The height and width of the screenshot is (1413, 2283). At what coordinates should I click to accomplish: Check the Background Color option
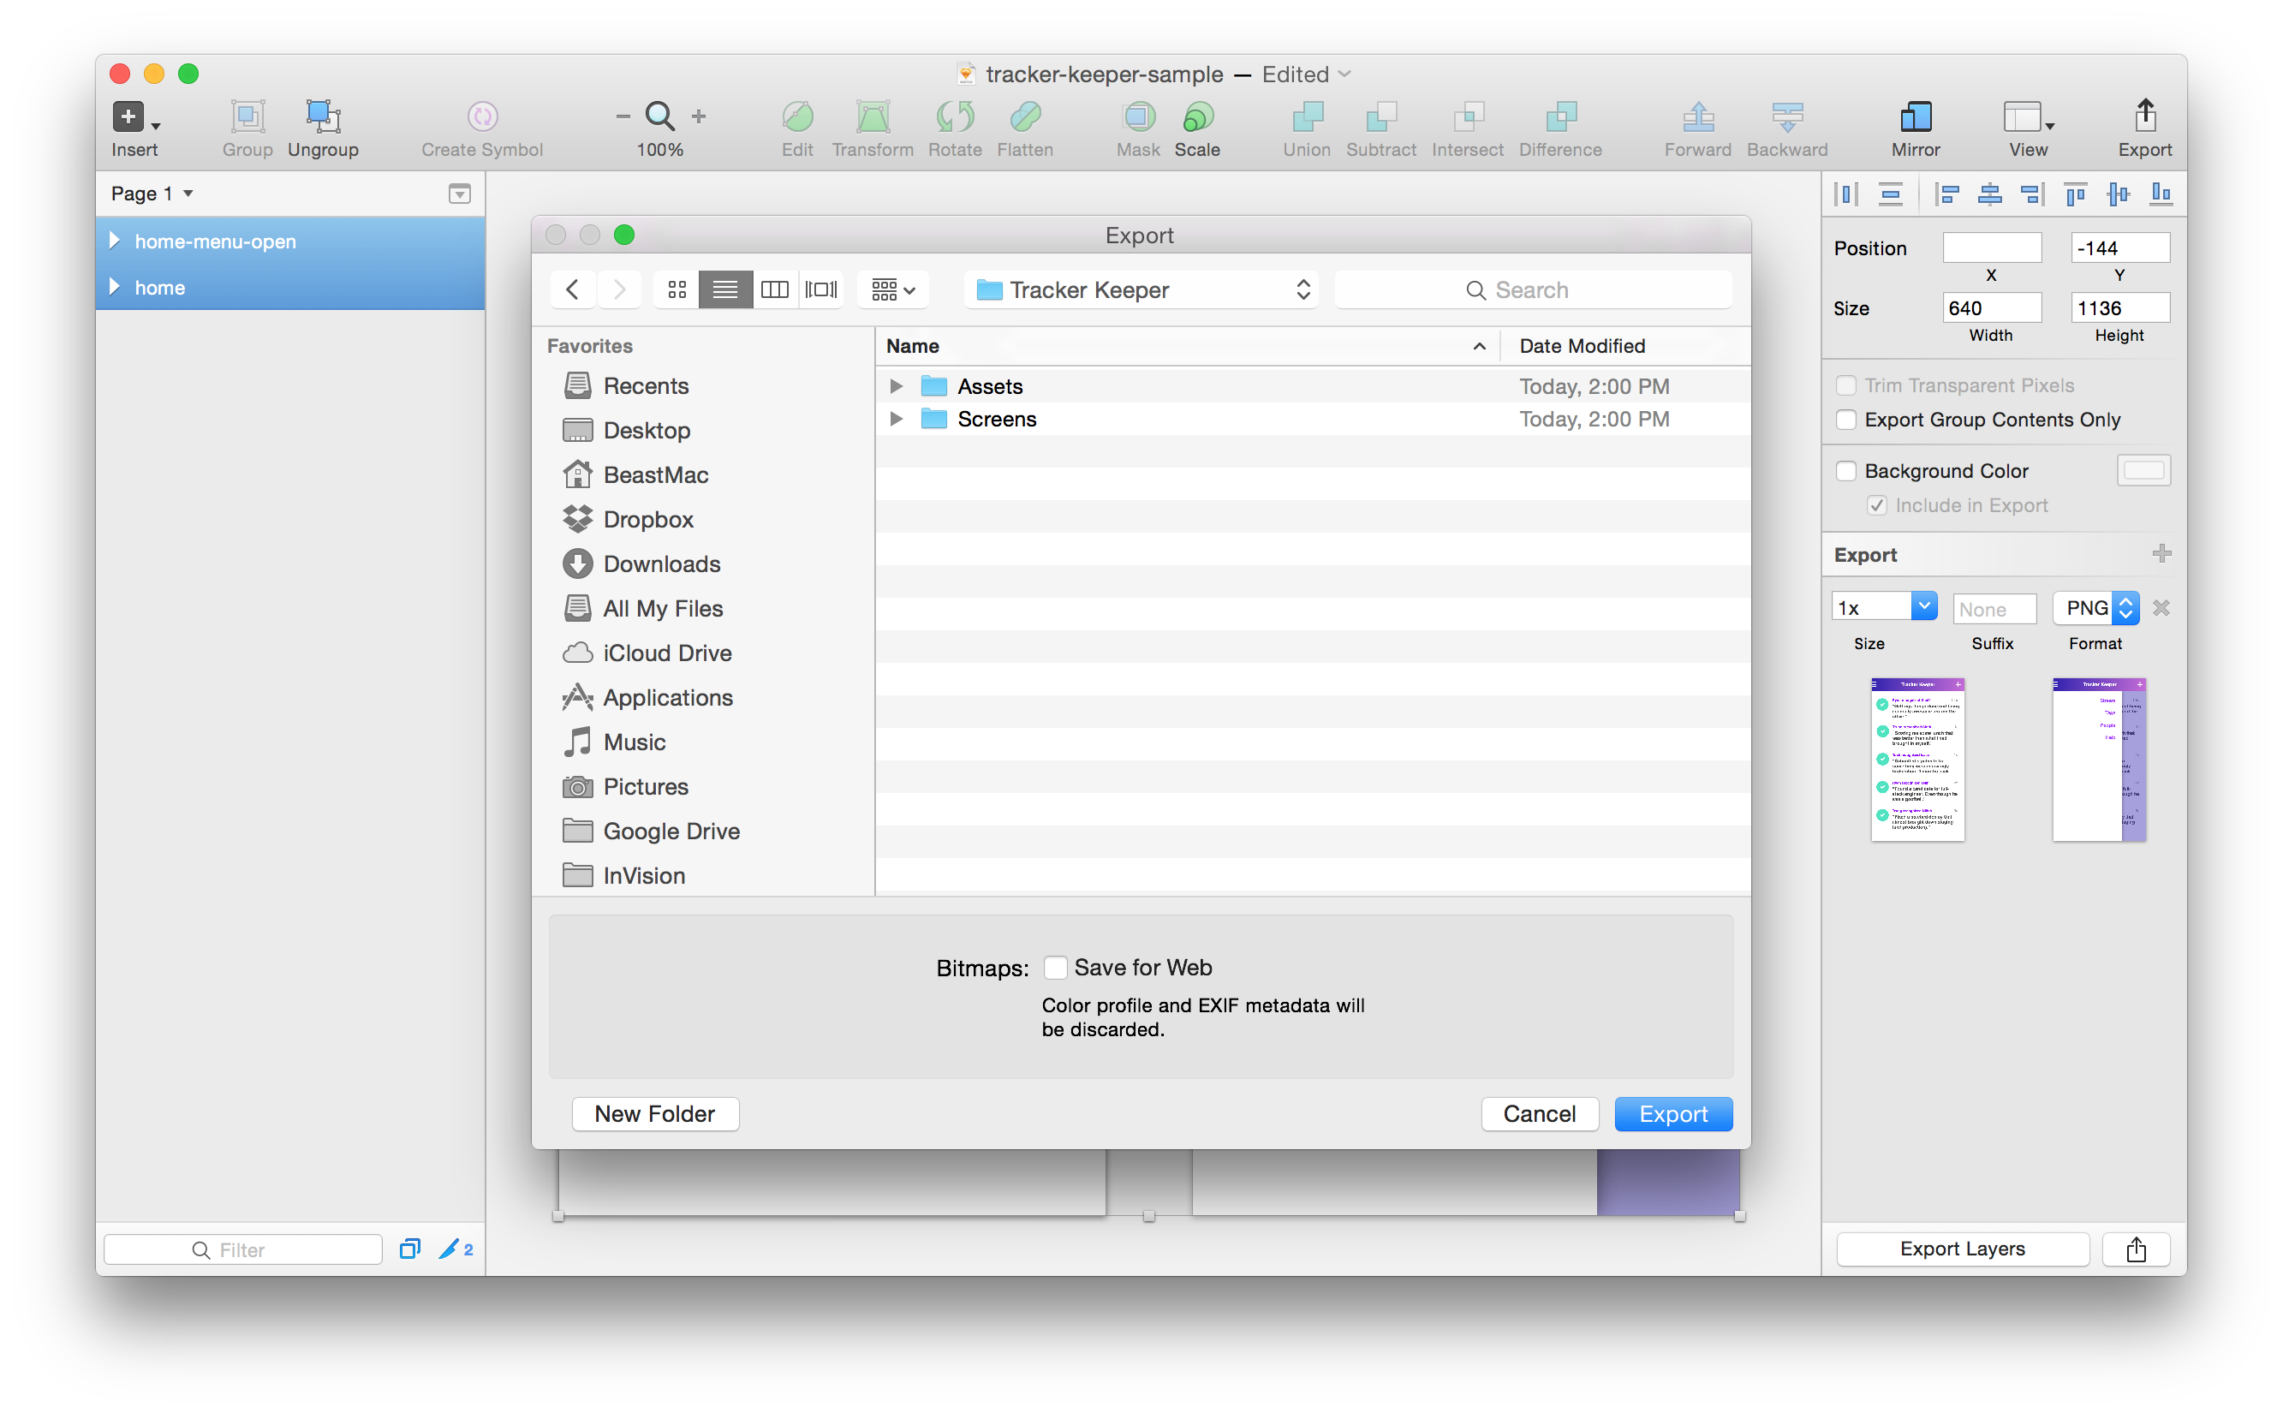[1845, 471]
